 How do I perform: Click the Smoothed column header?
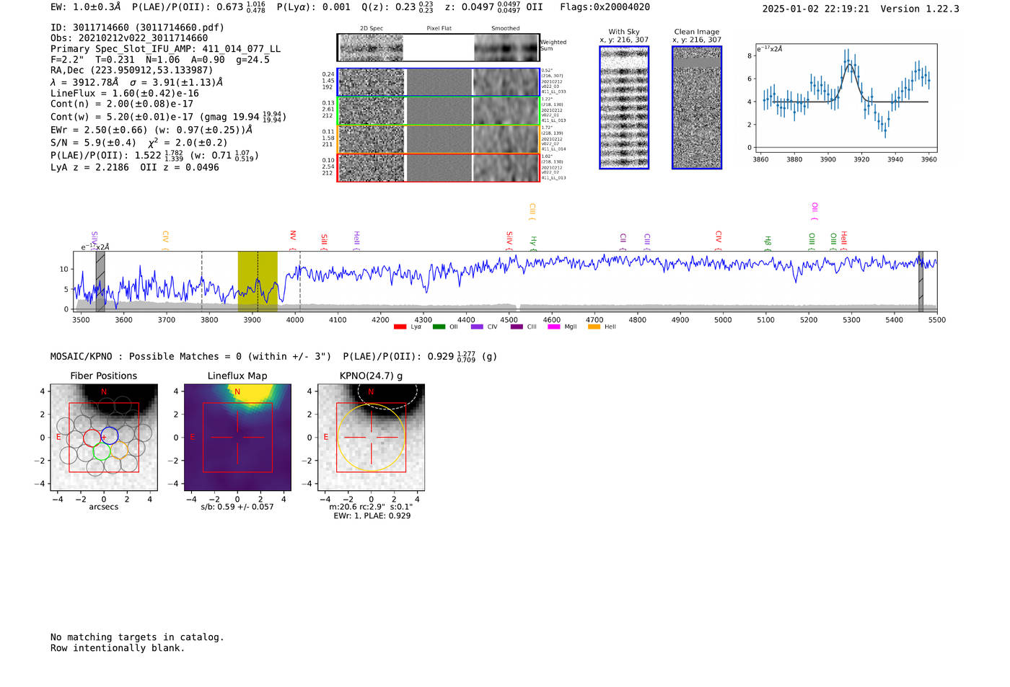tap(505, 28)
